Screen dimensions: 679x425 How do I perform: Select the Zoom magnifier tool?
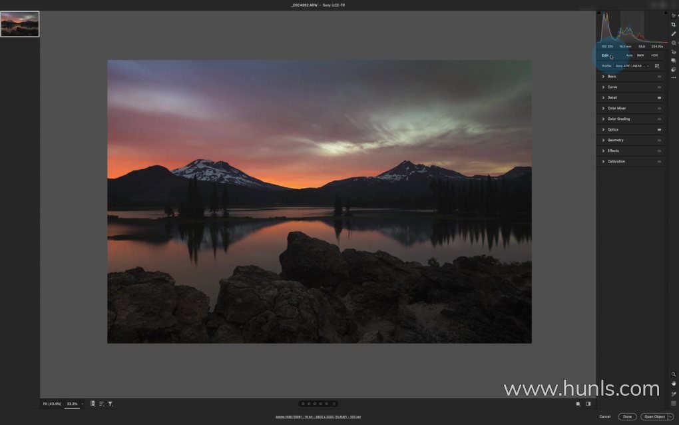(x=674, y=374)
